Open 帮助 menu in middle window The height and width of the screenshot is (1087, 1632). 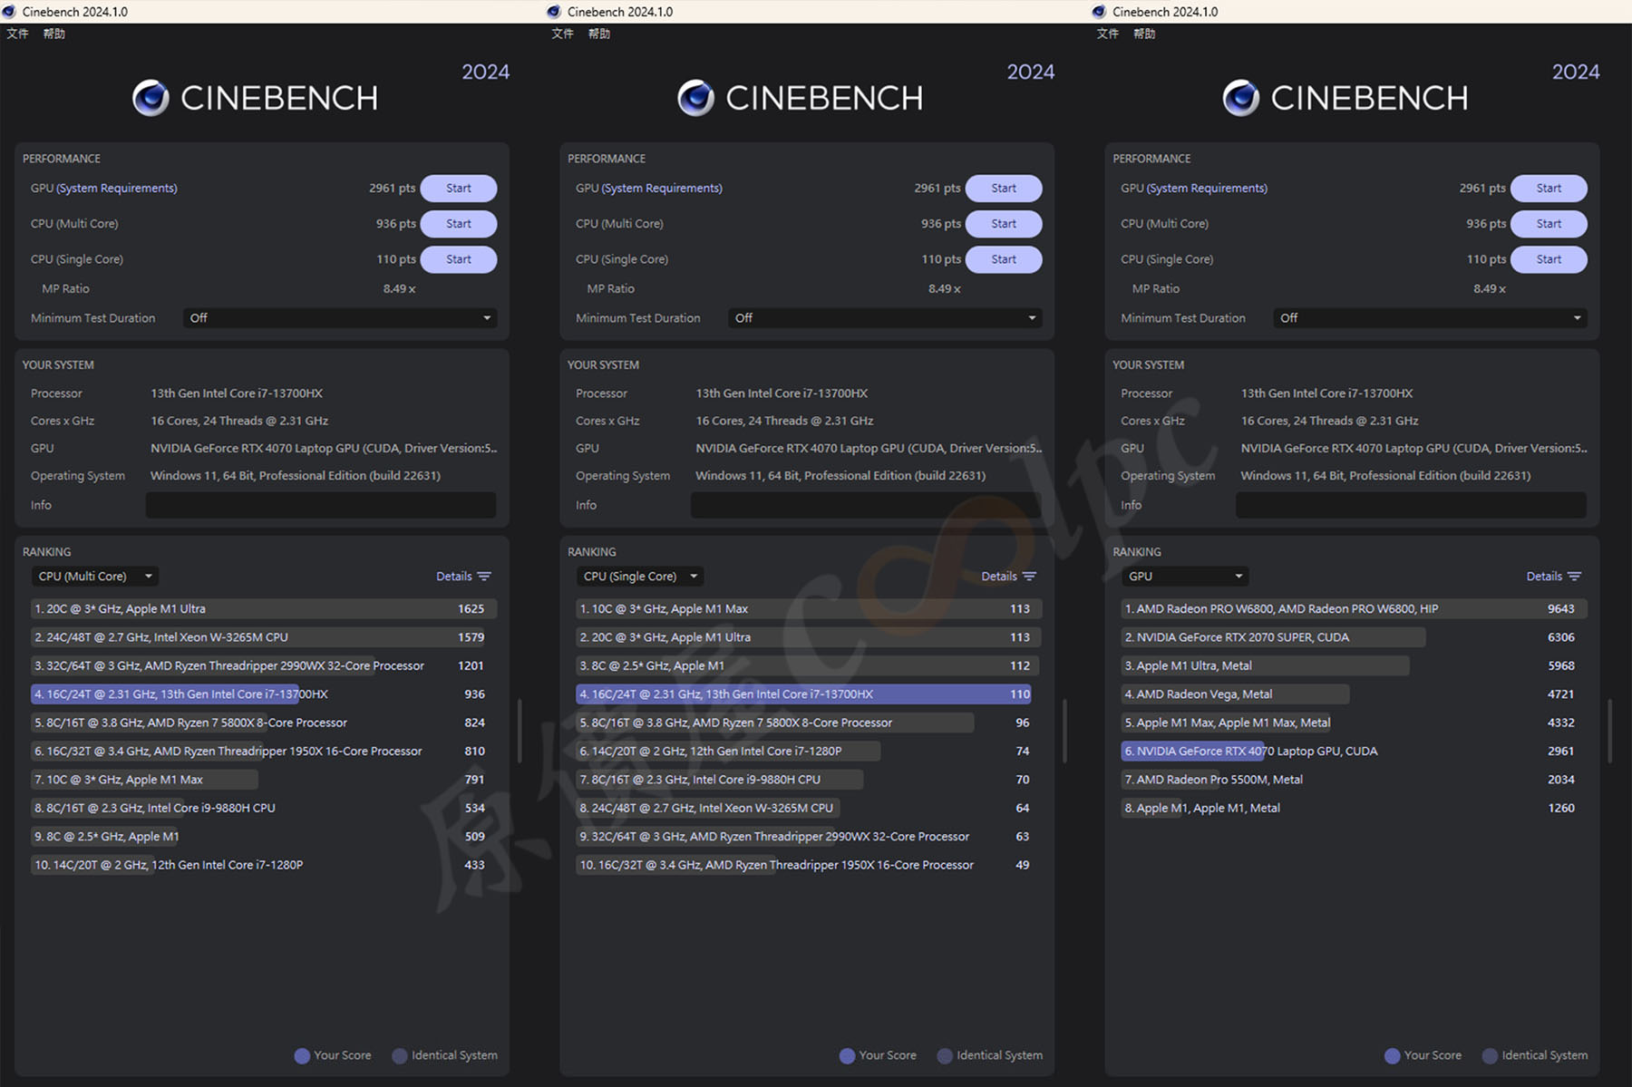pos(599,34)
